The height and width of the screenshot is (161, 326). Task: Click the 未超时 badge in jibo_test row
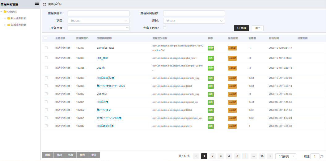tap(232, 58)
